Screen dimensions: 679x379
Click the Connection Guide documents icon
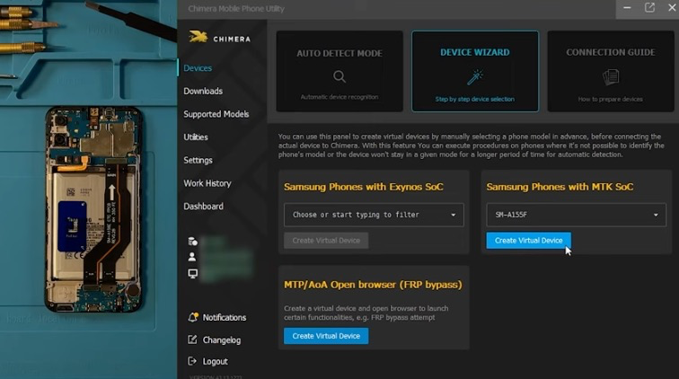tap(611, 77)
